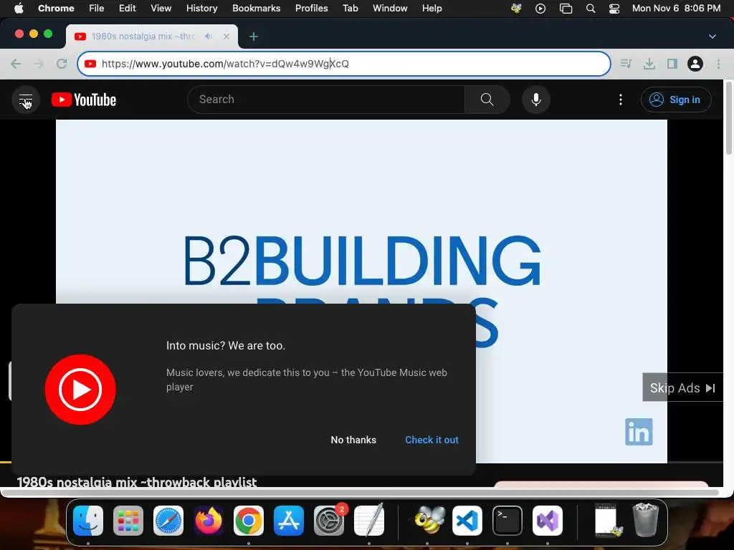This screenshot has height=550, width=734.
Task: Open System Settings from the Dock
Action: coord(328,521)
